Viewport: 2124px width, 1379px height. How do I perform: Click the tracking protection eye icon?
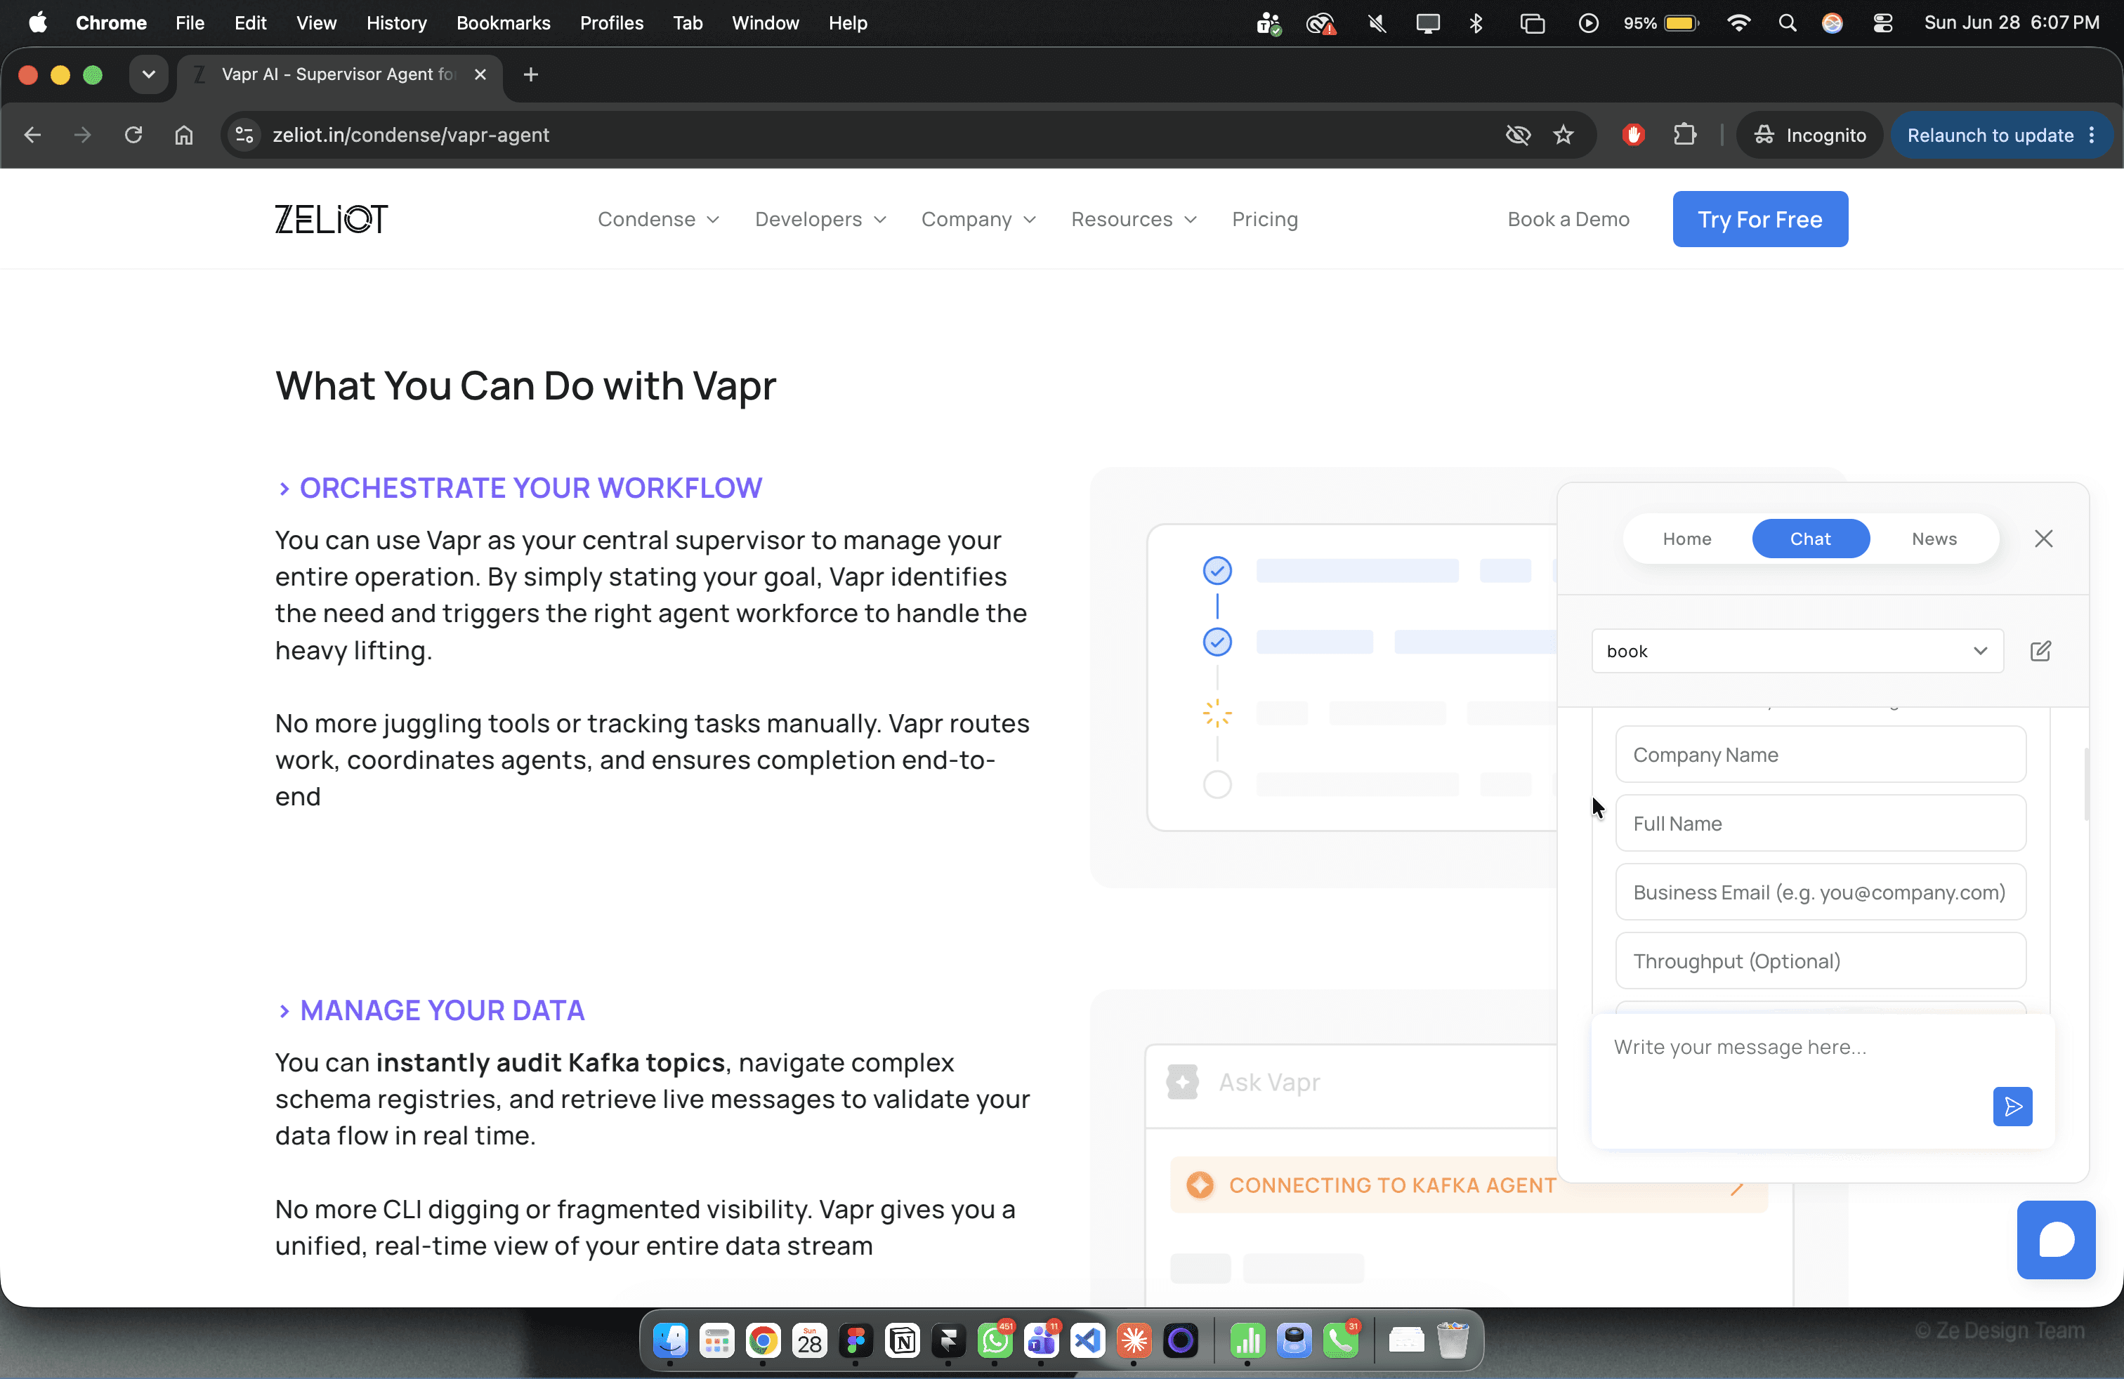pos(1518,135)
